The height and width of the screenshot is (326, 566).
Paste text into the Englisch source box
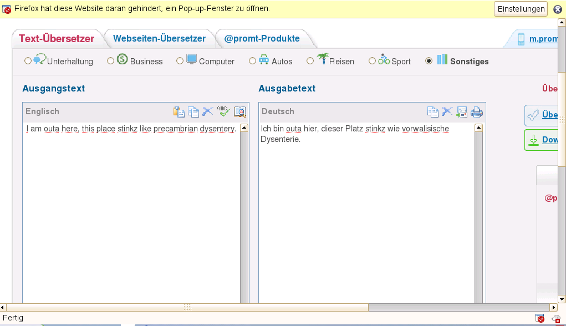click(x=179, y=112)
